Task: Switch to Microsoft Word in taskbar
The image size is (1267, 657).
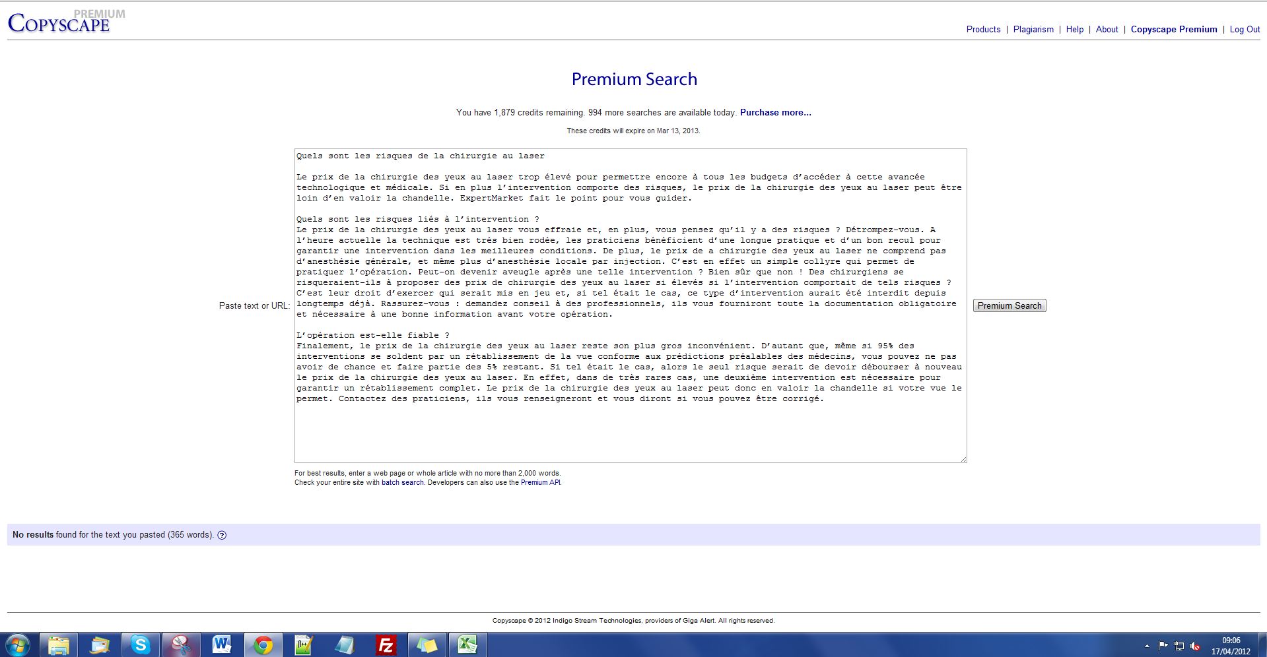Action: 222,644
